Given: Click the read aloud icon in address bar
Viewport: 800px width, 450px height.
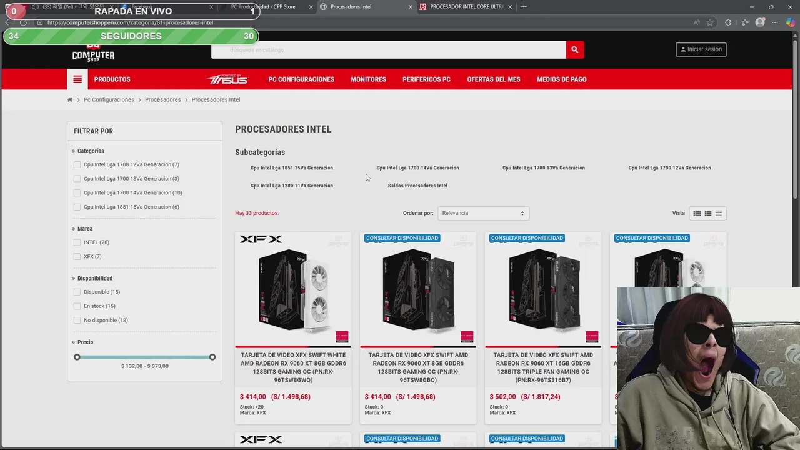Looking at the screenshot, I should [696, 22].
